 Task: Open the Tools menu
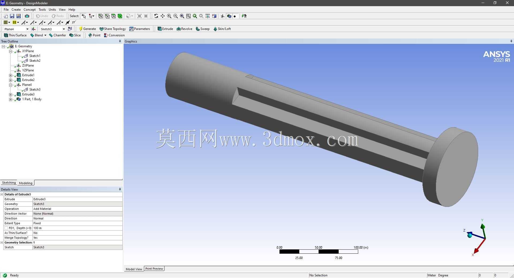pos(42,9)
